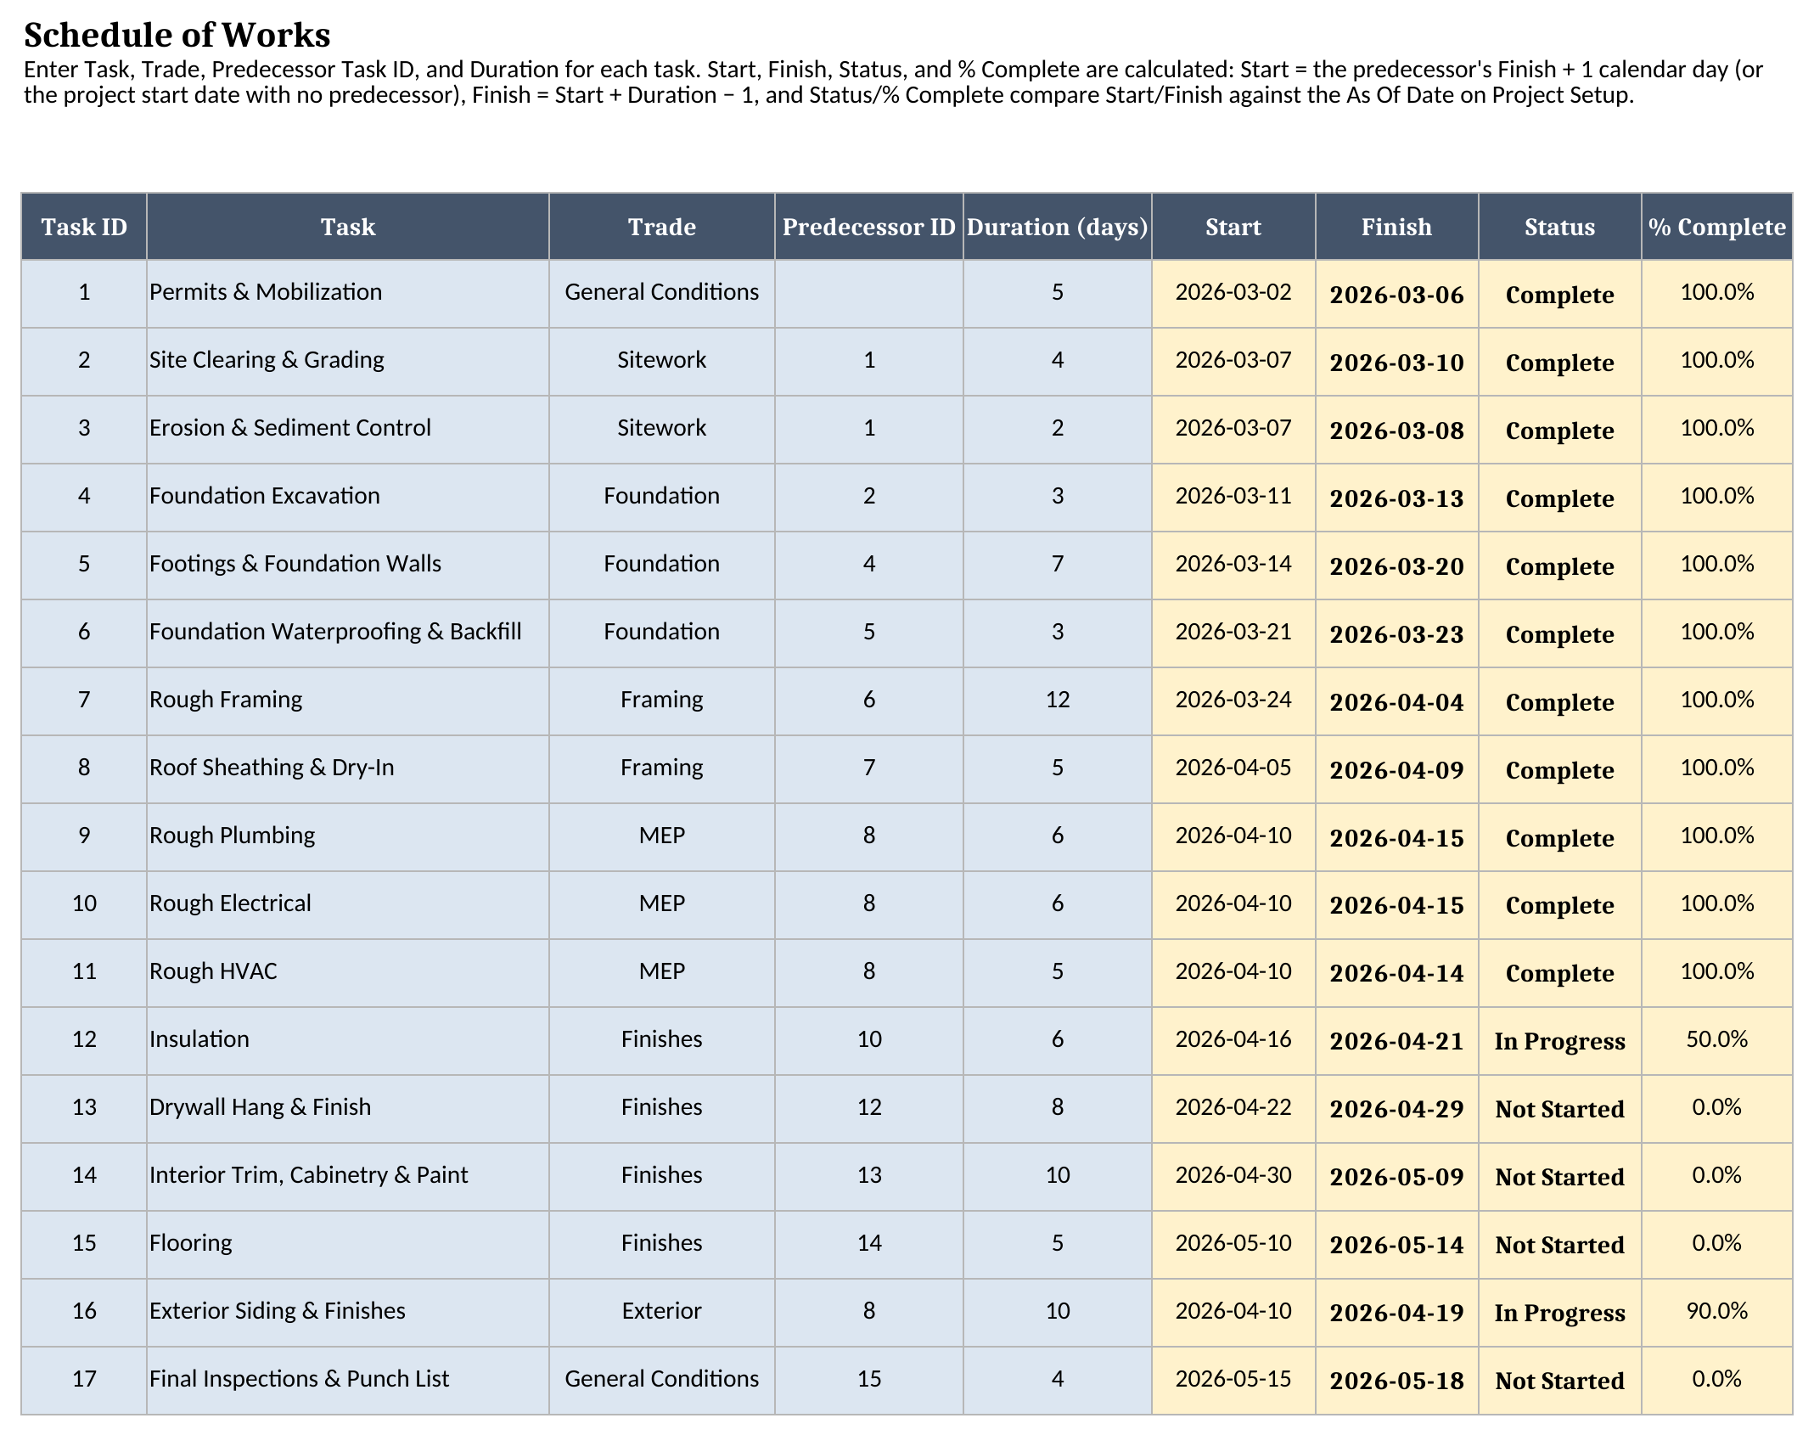This screenshot has height=1435, width=1814.
Task: Select Finish date '2026-04-09'
Action: [x=1397, y=769]
